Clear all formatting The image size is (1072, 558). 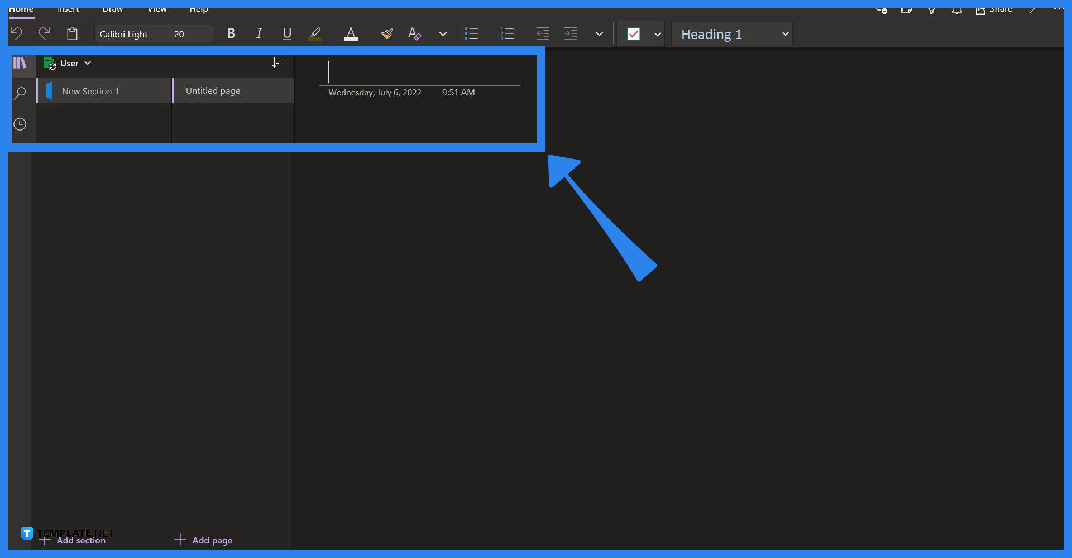414,33
